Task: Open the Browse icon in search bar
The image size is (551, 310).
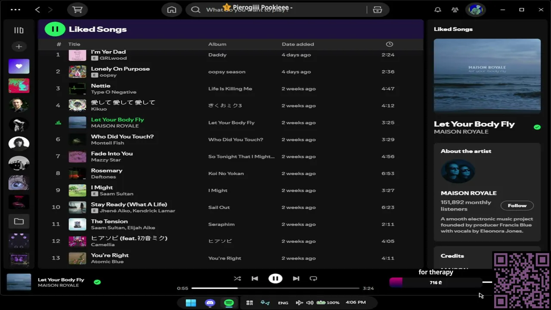Action: point(378,9)
